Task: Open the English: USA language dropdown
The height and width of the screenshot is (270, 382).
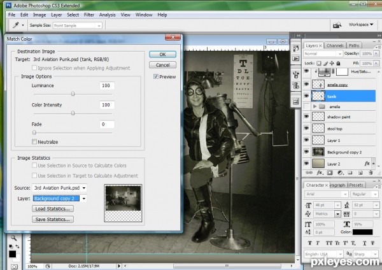Action: pos(341,254)
